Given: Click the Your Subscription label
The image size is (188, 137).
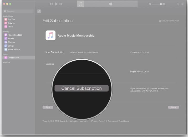Looking at the screenshot, I should pyautogui.click(x=55, y=52).
